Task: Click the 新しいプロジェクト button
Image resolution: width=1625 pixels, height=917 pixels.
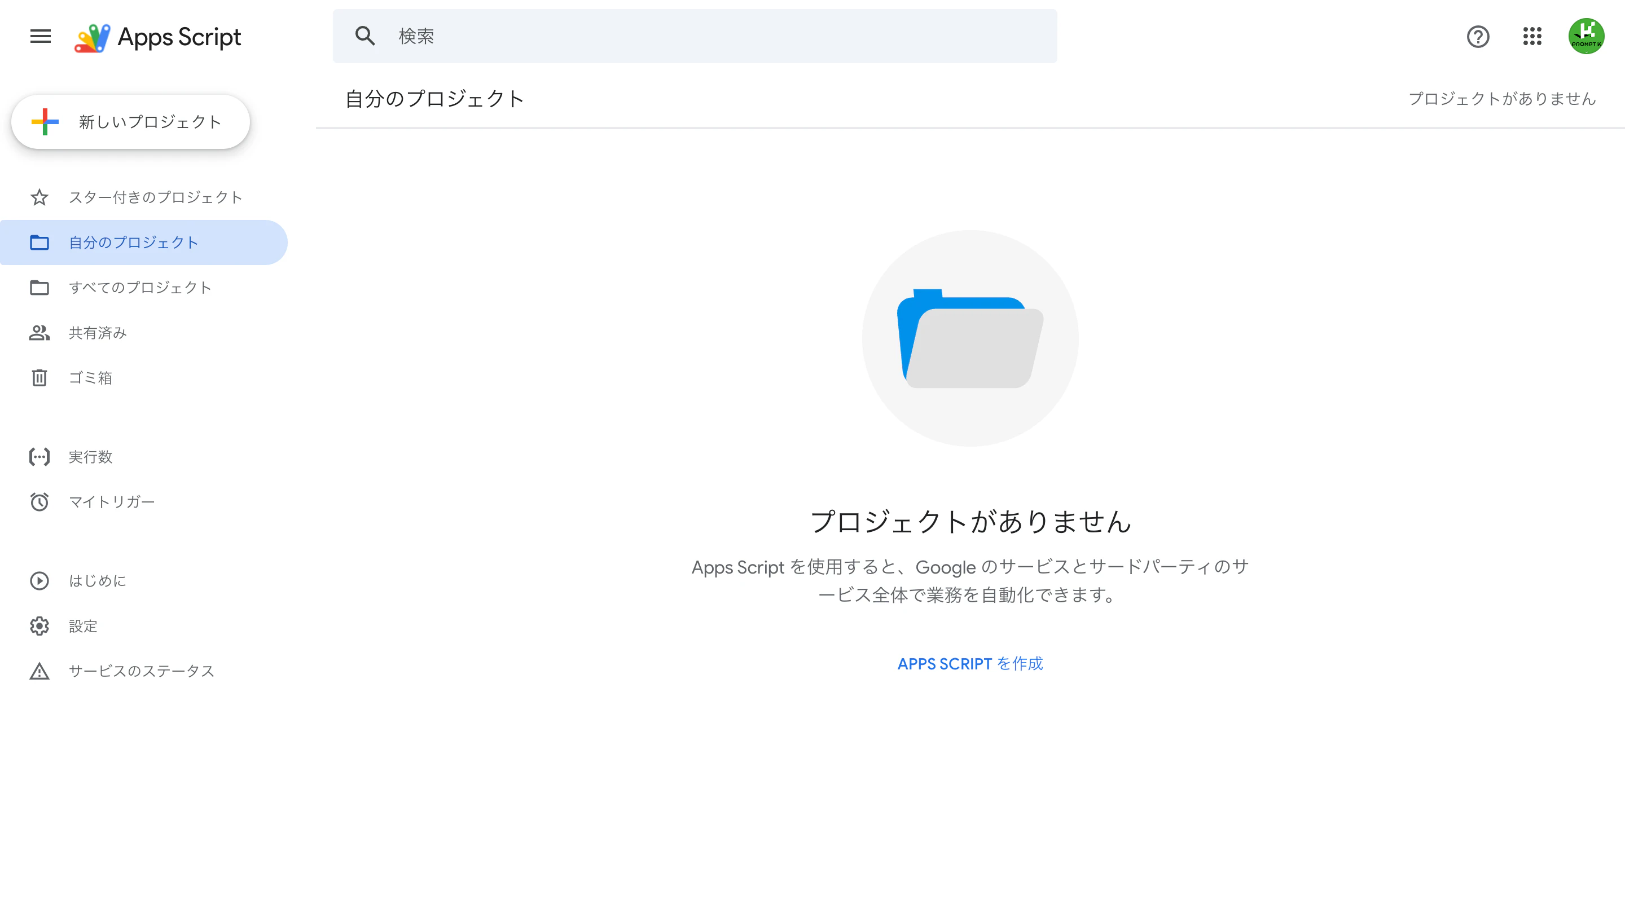Action: pos(130,122)
